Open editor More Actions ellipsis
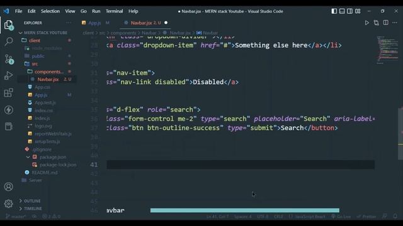This screenshot has width=403, height=226. tap(395, 23)
